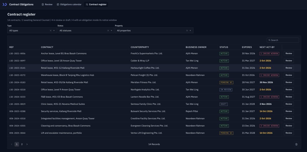307x152 pixels.
Task: Review contract LSE-2024-0183
Action: point(289,82)
